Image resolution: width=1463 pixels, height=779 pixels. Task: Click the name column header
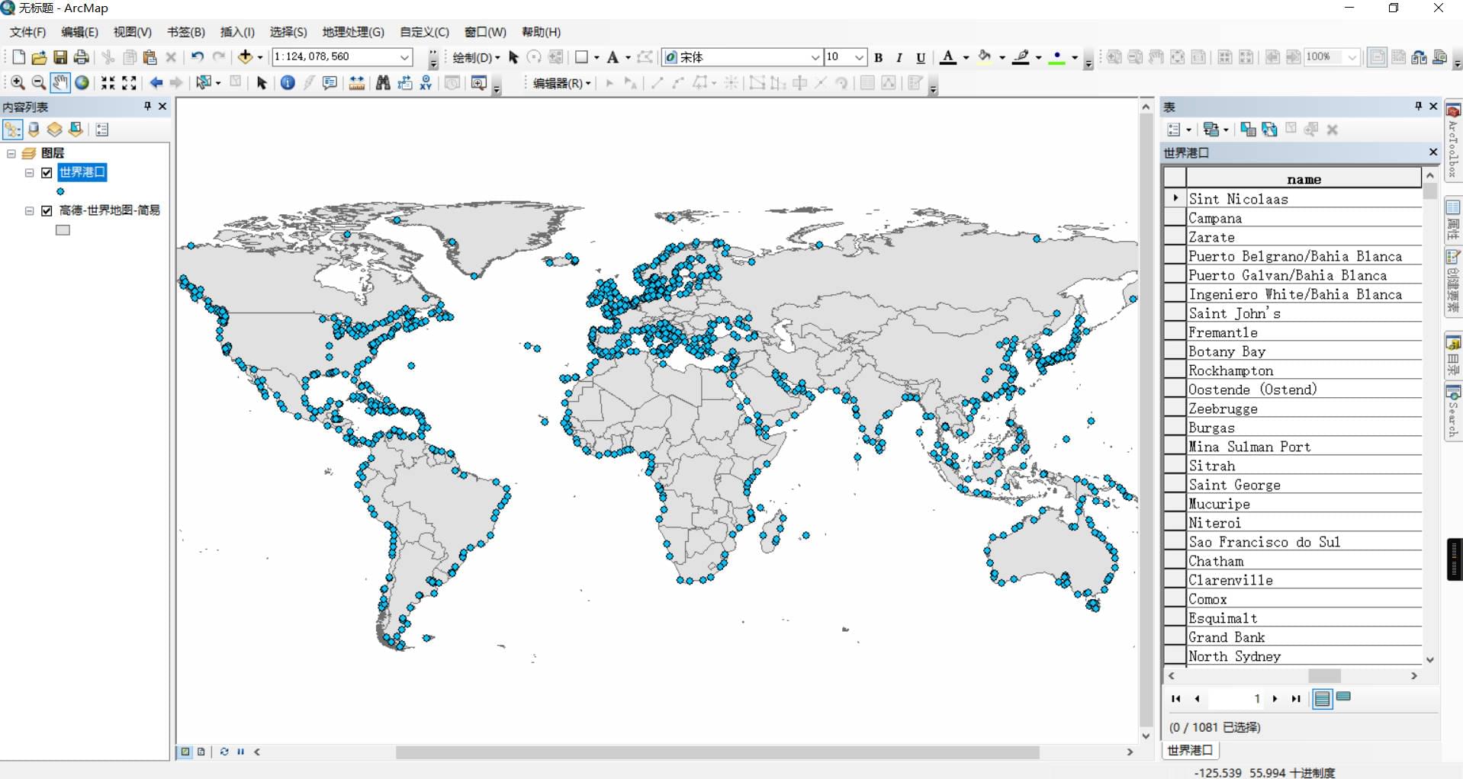[1304, 179]
